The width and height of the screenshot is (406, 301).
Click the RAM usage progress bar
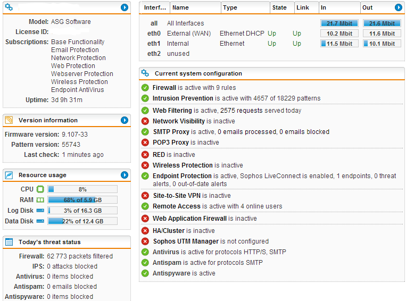(82, 200)
